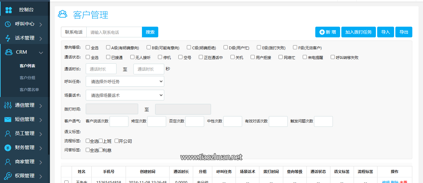Click the 财务管理 yen coin icon
The height and width of the screenshot is (183, 423).
tap(8, 148)
